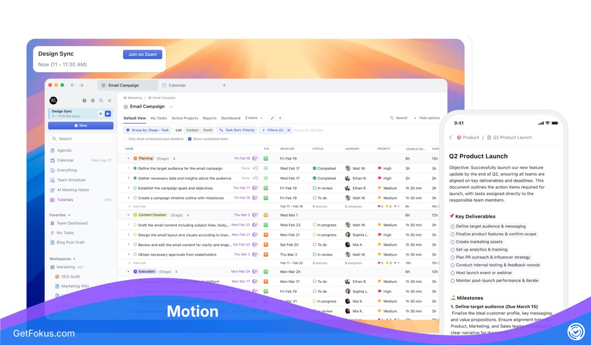Open workspace settings gear icon
Screen dimensions: 591x345
[x=92, y=100]
